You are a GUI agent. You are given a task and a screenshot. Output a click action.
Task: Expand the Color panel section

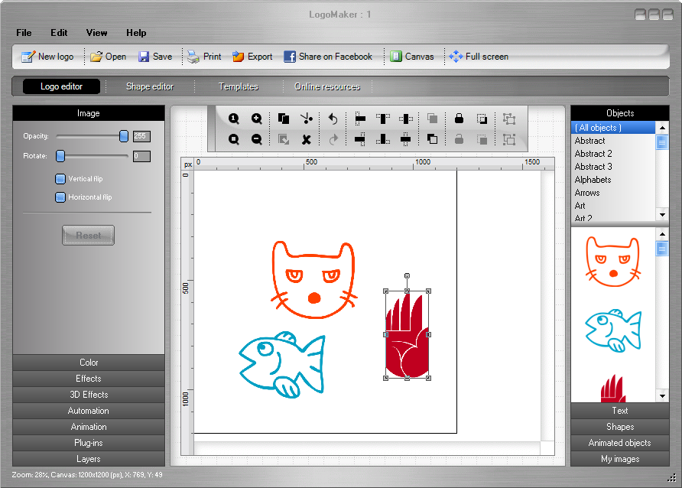coord(89,363)
